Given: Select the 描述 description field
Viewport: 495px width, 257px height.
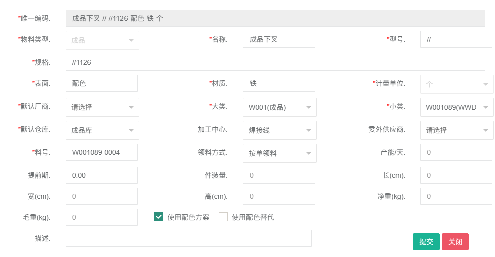Looking at the screenshot, I should 188,238.
